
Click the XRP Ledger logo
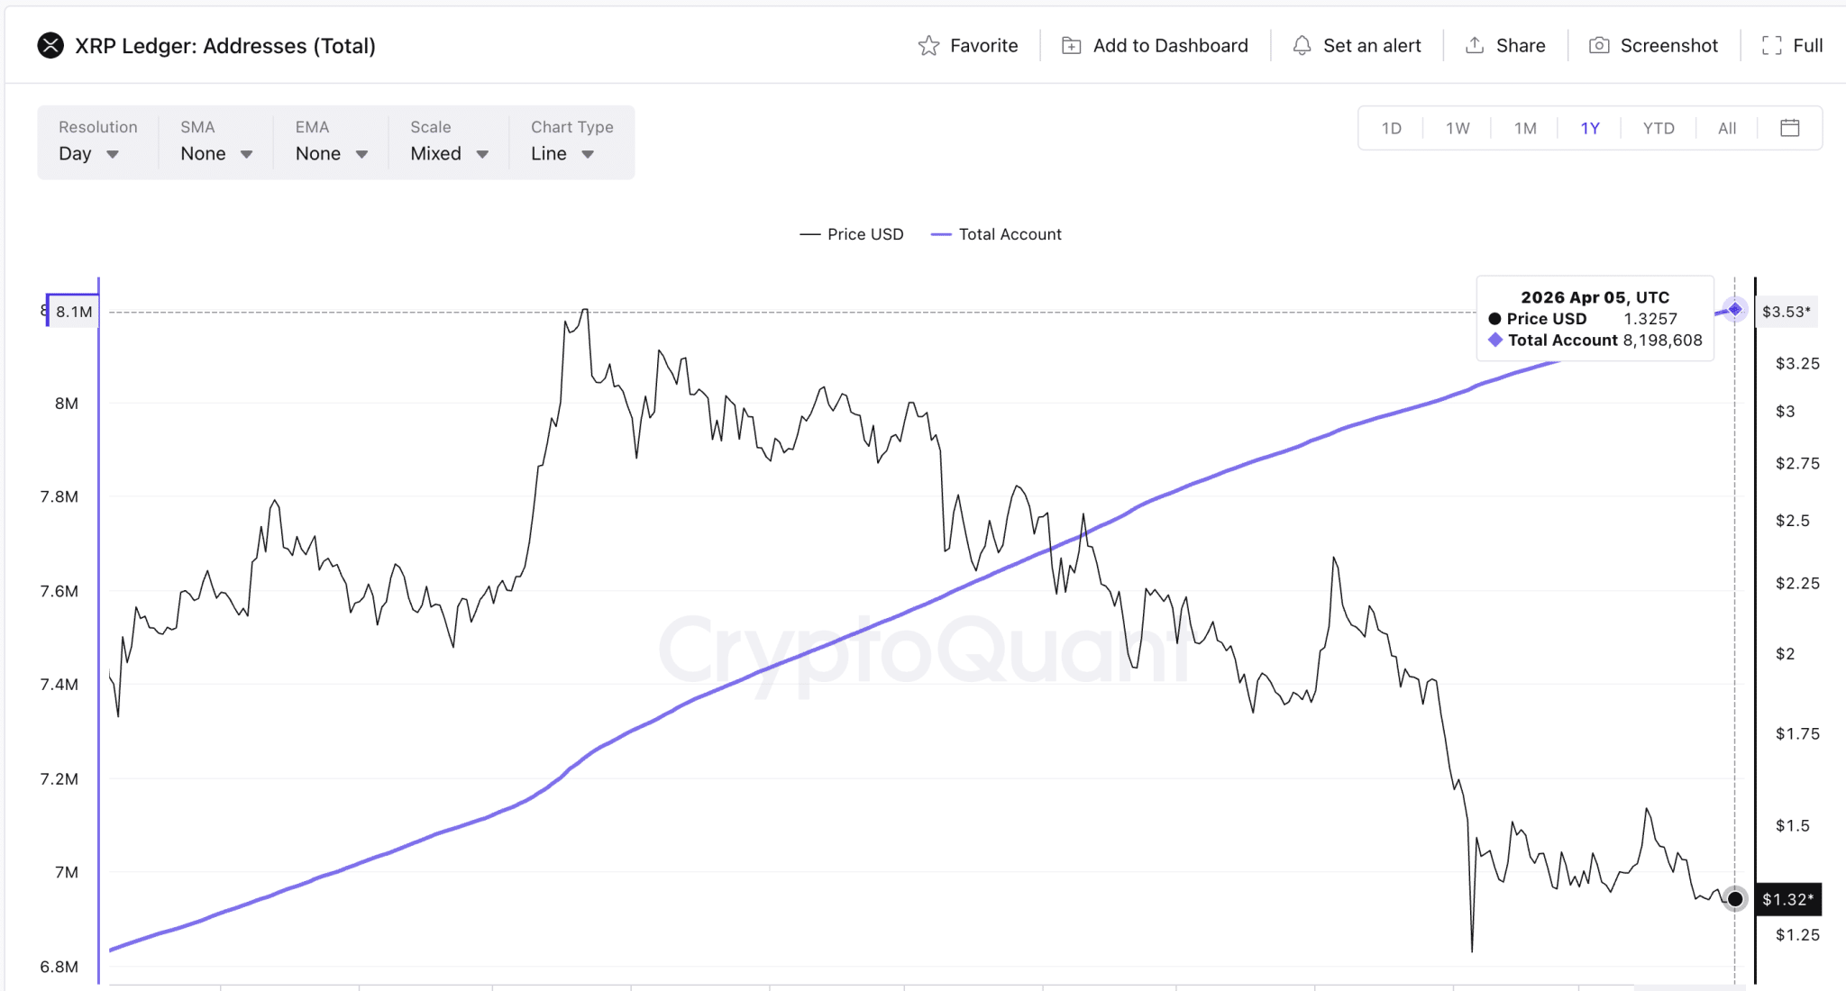51,45
